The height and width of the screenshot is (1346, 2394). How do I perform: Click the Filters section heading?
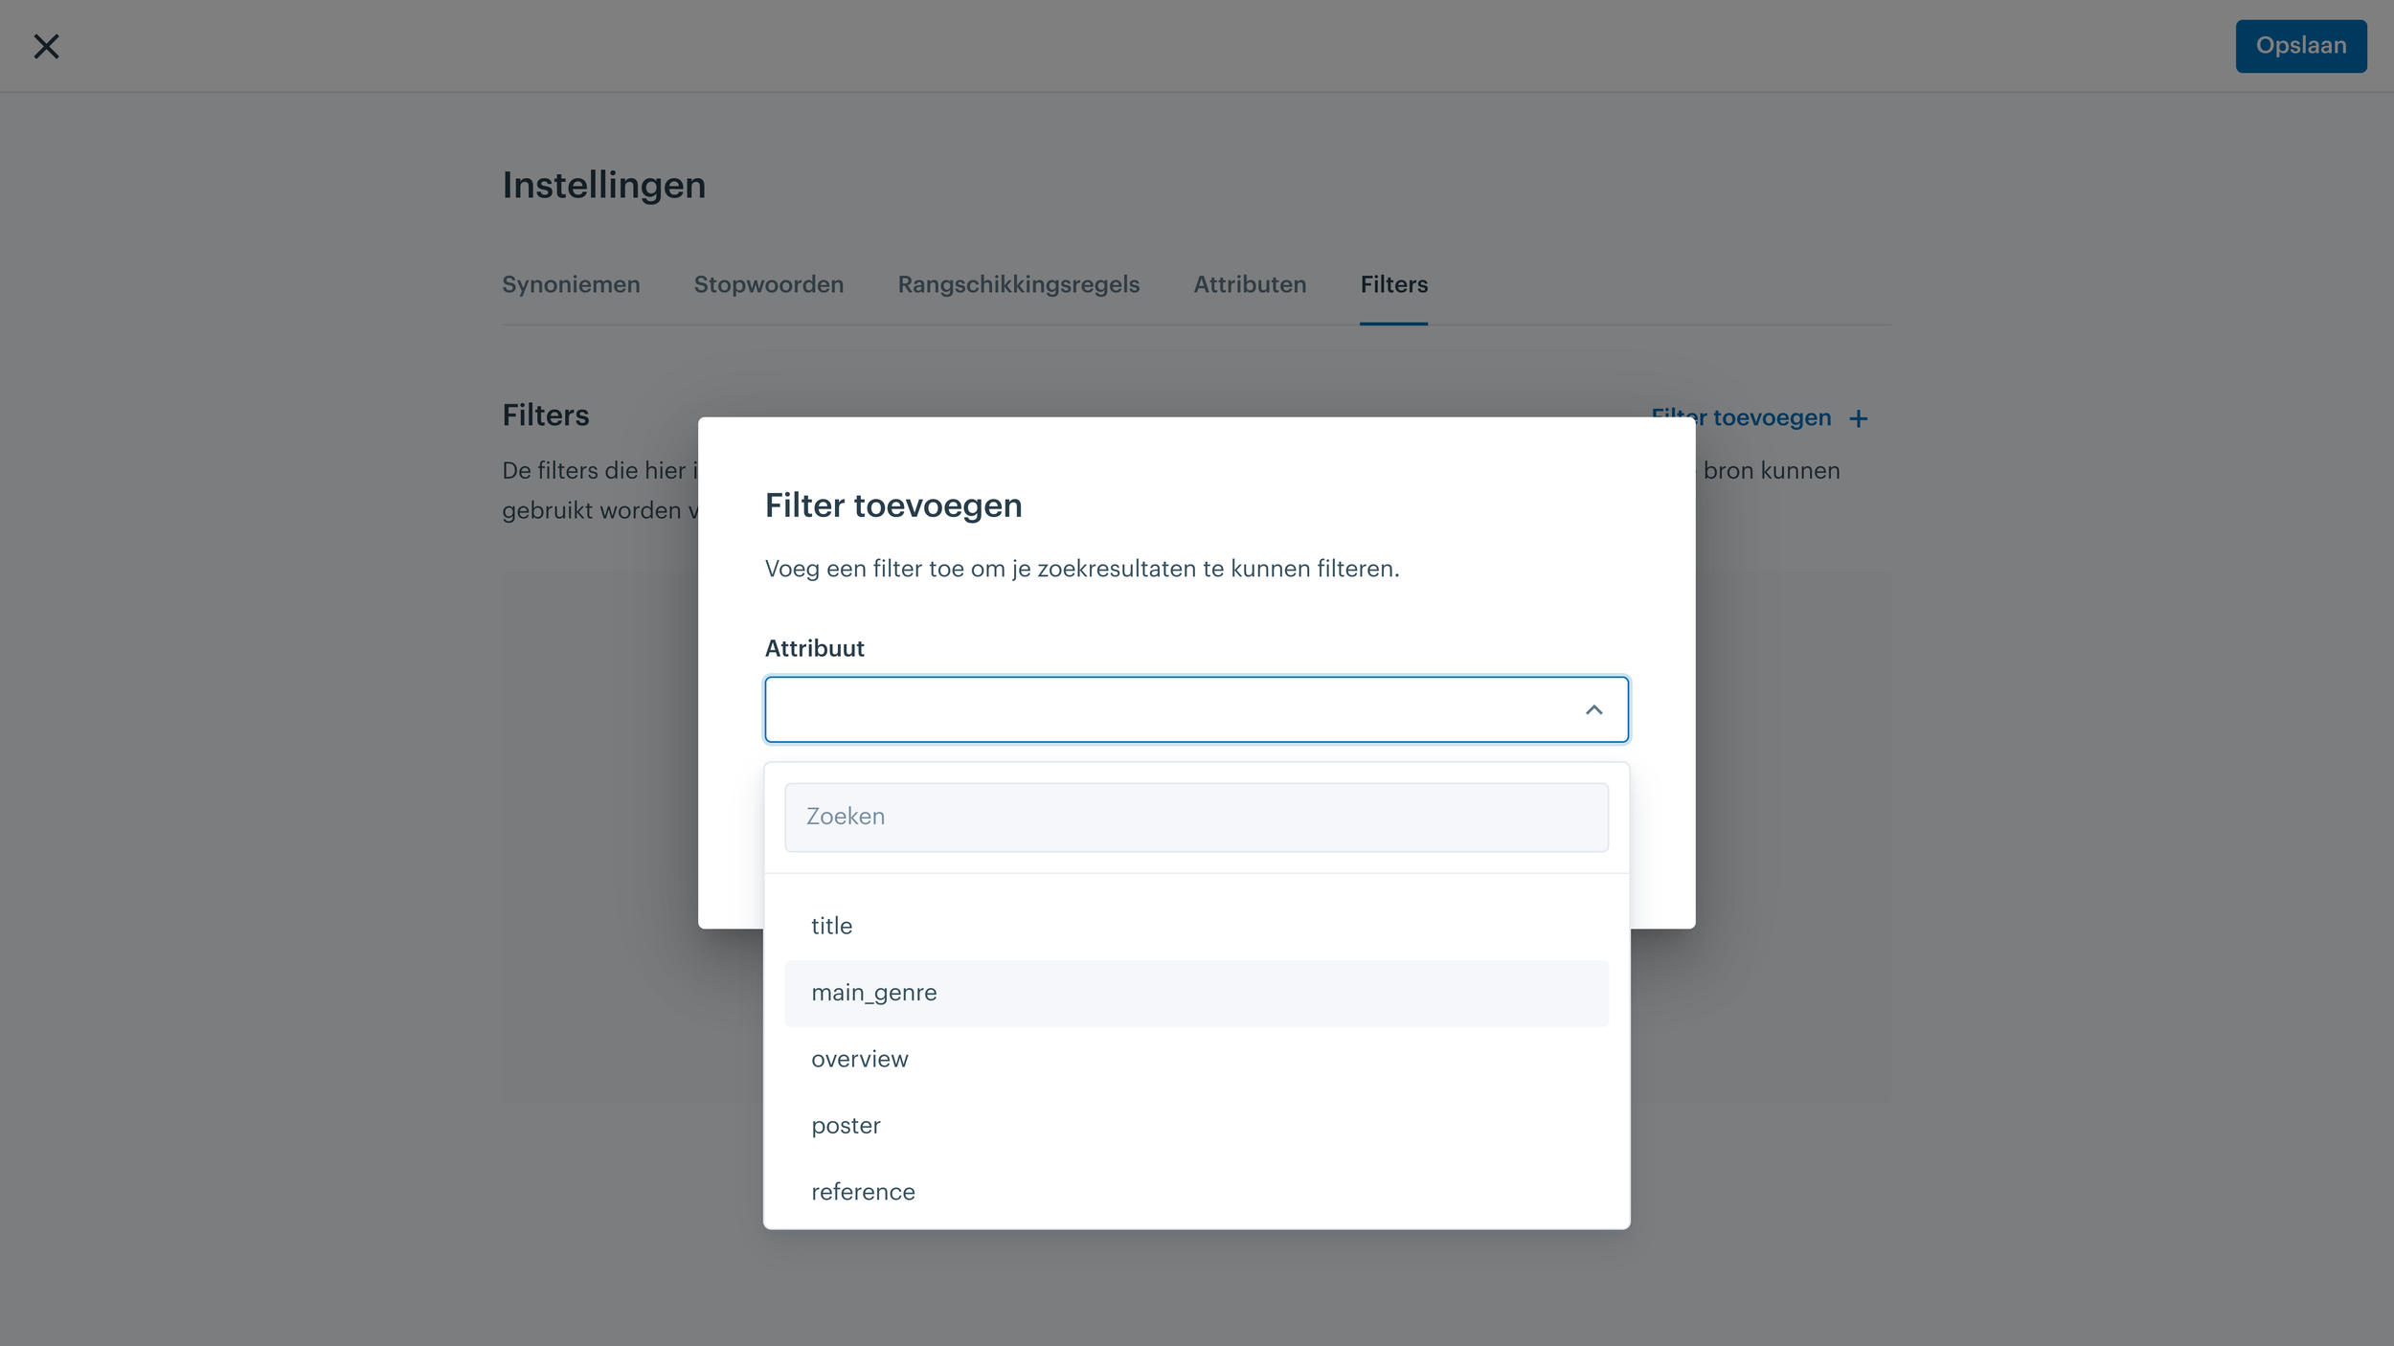tap(546, 415)
